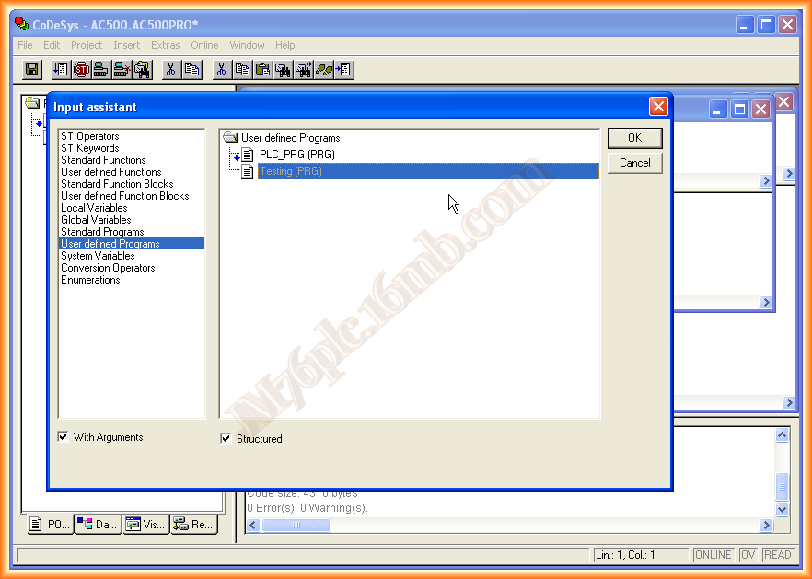Click the Run icon in the toolbar
This screenshot has width=812, height=579.
click(61, 69)
